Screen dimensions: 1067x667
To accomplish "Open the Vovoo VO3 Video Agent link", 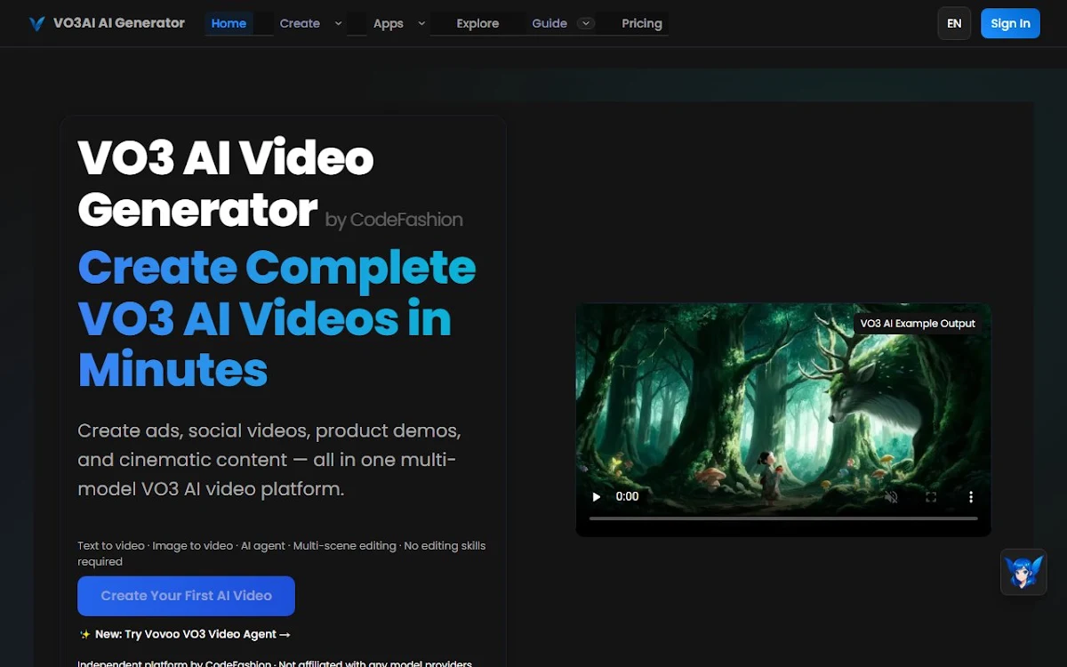I will coord(185,634).
